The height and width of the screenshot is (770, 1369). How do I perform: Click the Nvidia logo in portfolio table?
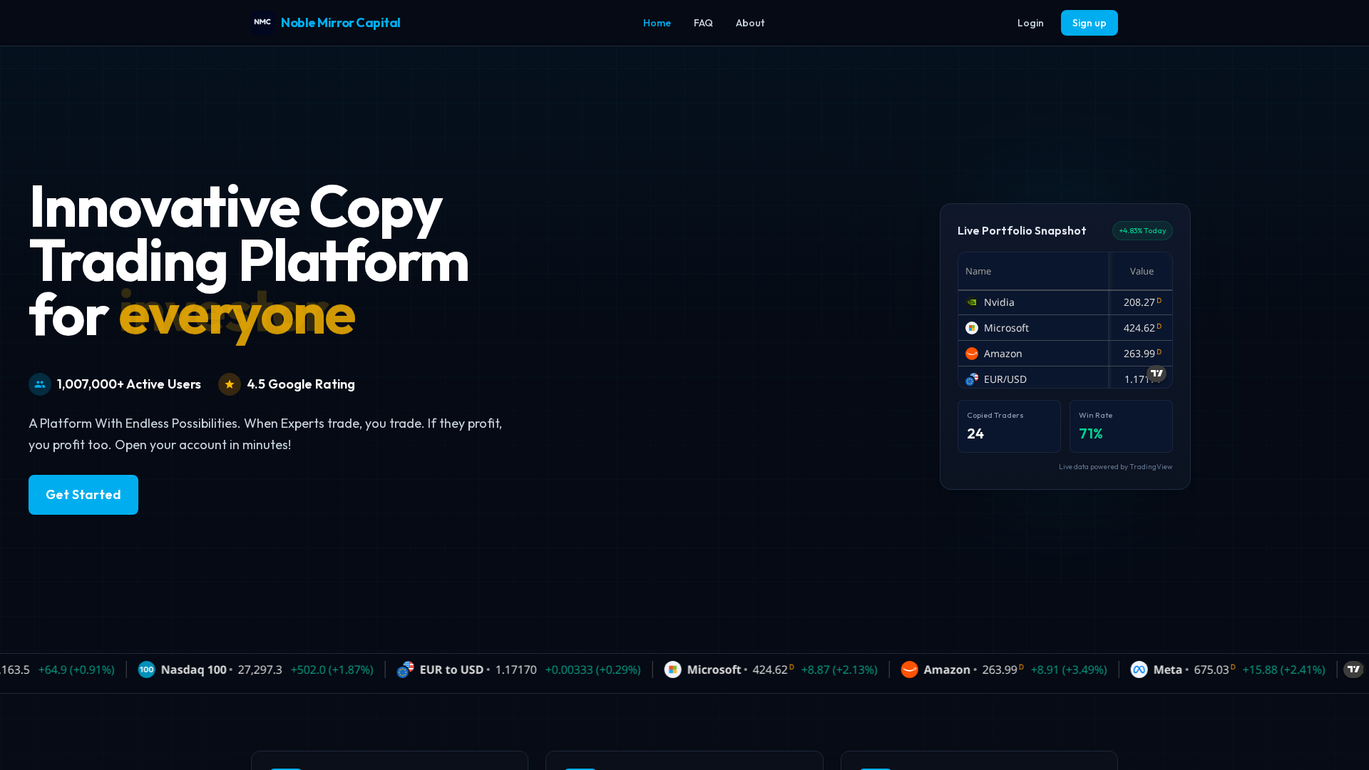click(972, 302)
